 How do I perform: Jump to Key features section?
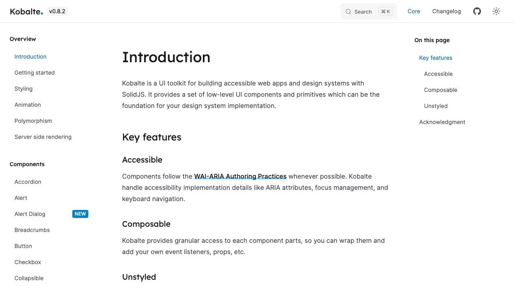click(x=435, y=58)
